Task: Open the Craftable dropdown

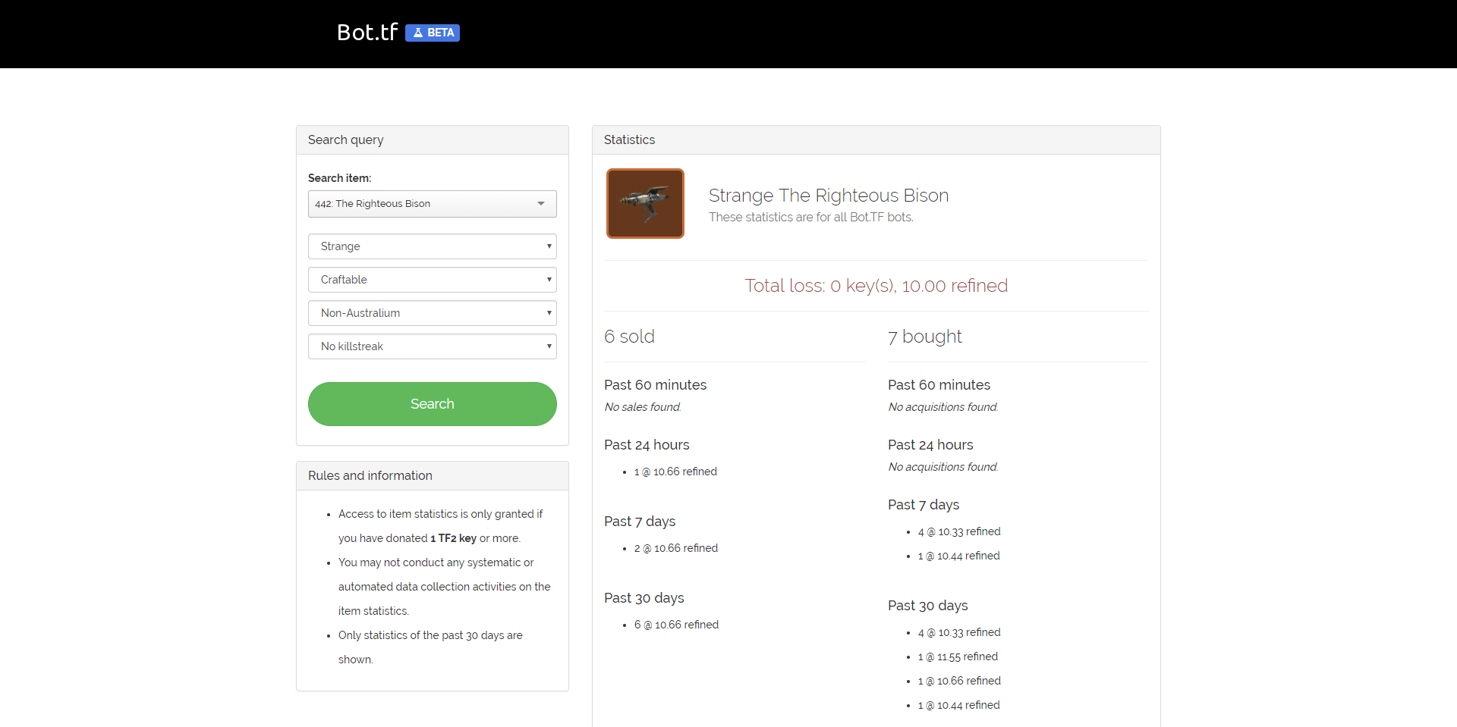Action: tap(433, 280)
